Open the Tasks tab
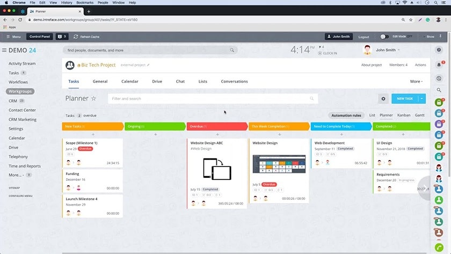 pyautogui.click(x=74, y=82)
